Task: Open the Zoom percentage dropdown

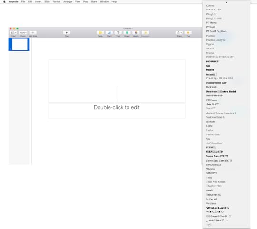Action: coord(23,33)
